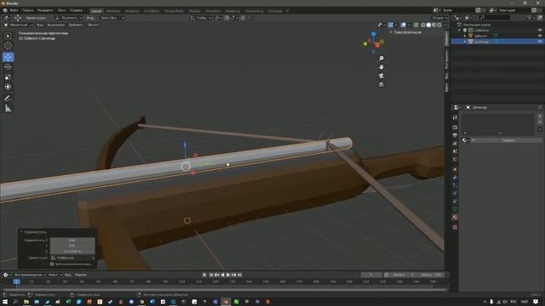The width and height of the screenshot is (545, 306).
Task: Switch to the Layout workspace tab
Action: (96, 11)
